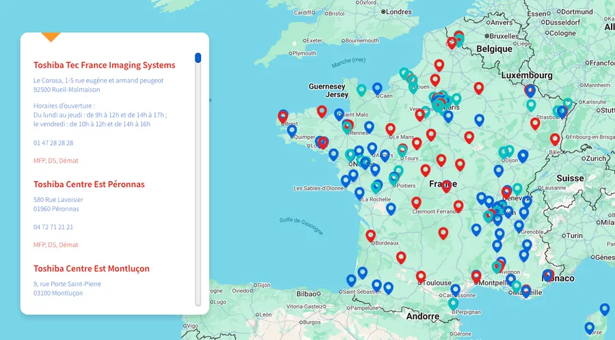Select the blue pin beside Caen
615x340 pixels.
coord(377,88)
